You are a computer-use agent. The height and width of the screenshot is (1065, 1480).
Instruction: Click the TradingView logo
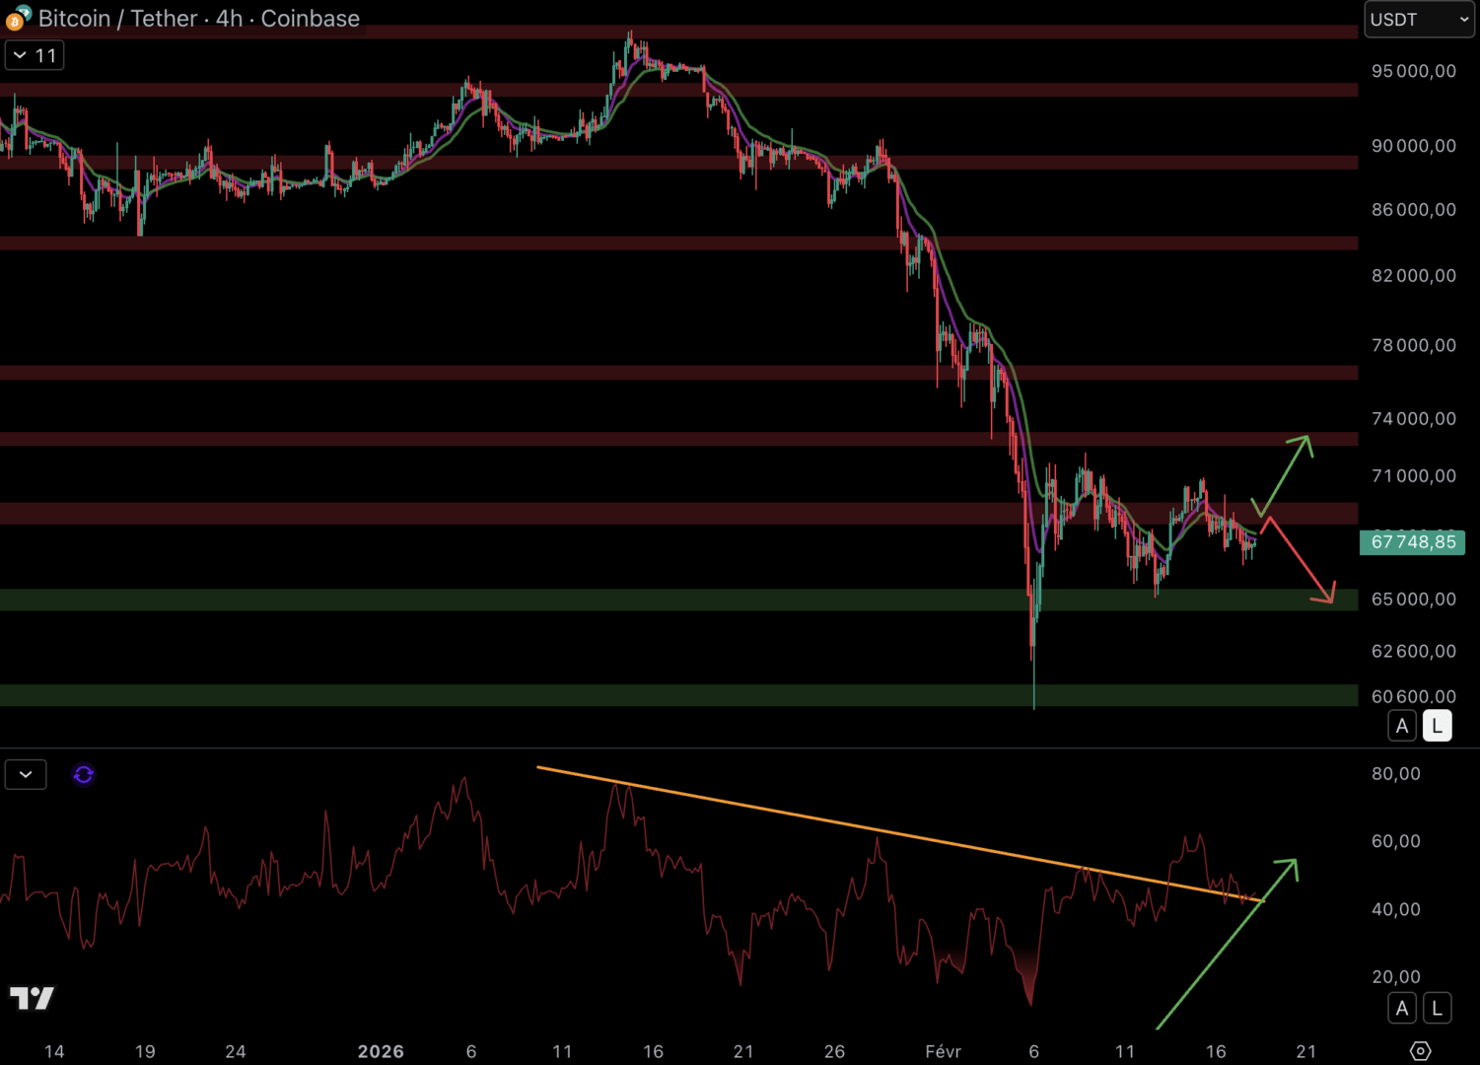point(32,998)
